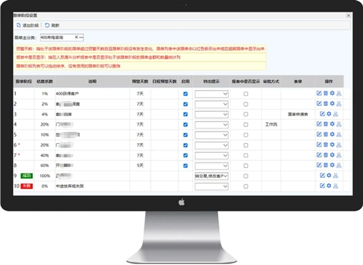
Task: Click the user icon on stage row 10
Action: tap(335, 186)
